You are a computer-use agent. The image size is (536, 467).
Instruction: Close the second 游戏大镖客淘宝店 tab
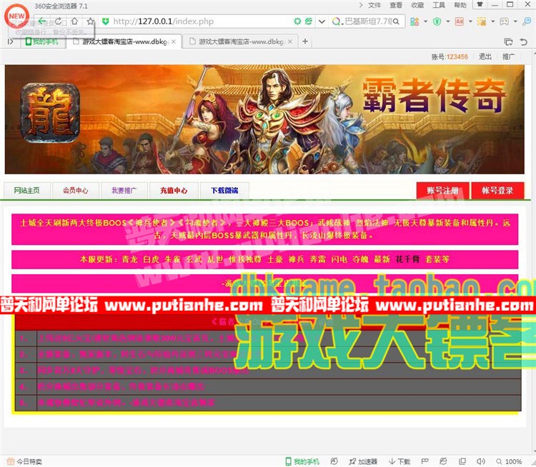(290, 41)
